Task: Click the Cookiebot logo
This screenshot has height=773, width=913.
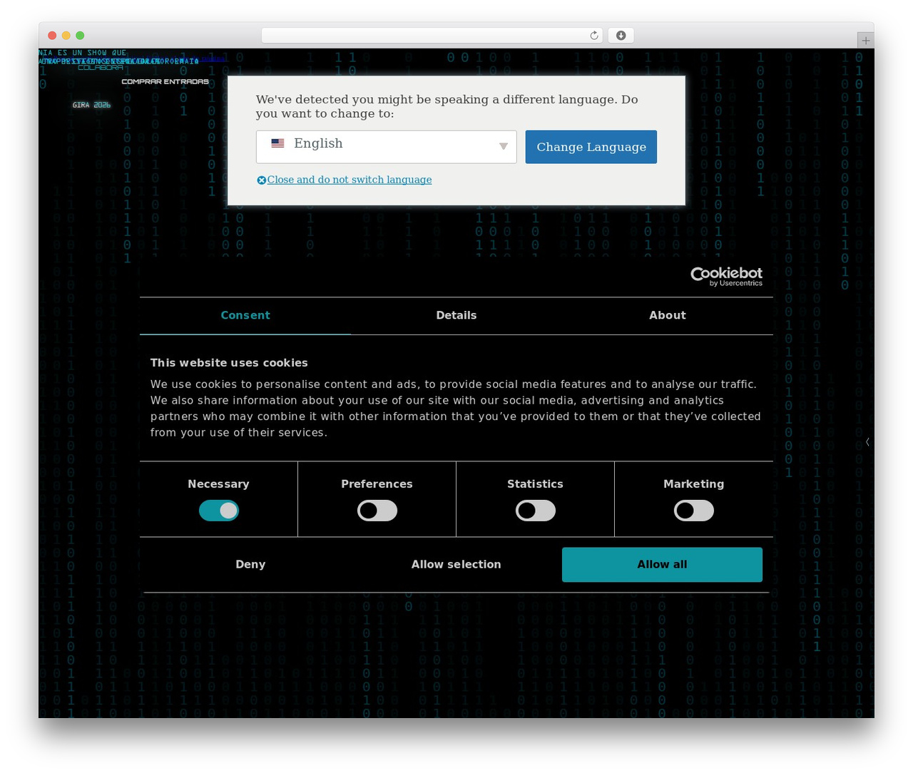Action: [x=726, y=277]
